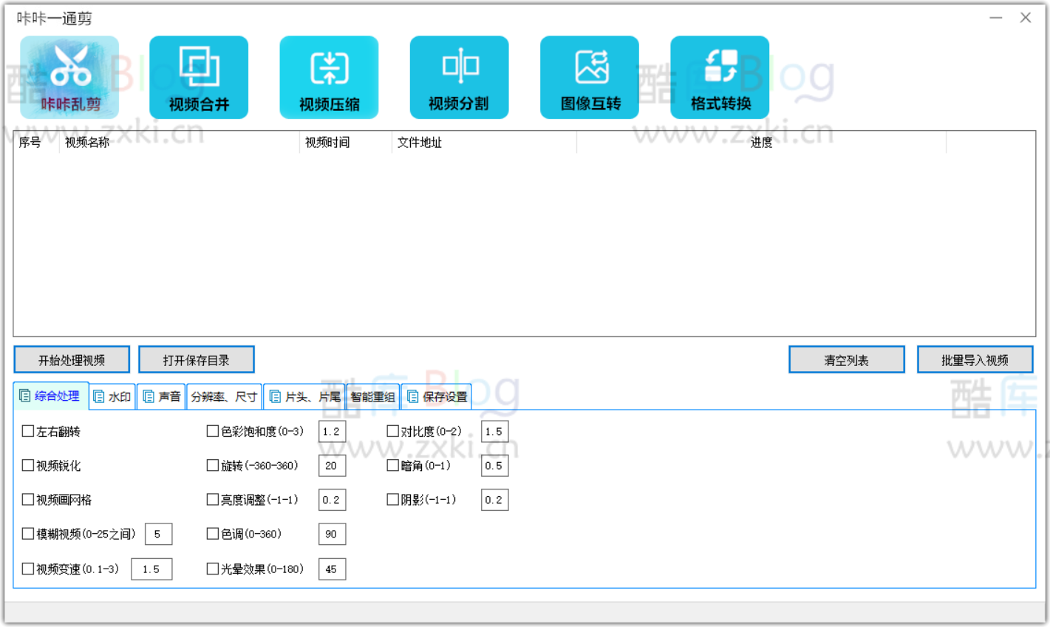This screenshot has height=627, width=1050.
Task: Enable the 视频锐化 sharpen option
Action: (x=27, y=465)
